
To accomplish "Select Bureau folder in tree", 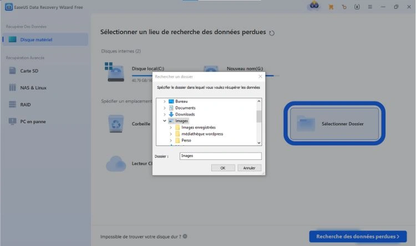I will [x=181, y=101].
